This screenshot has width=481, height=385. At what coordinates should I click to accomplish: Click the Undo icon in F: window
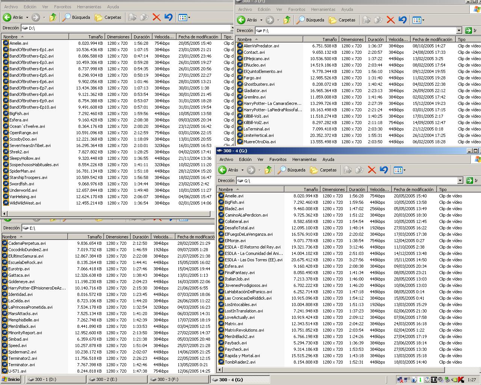tap(402, 20)
